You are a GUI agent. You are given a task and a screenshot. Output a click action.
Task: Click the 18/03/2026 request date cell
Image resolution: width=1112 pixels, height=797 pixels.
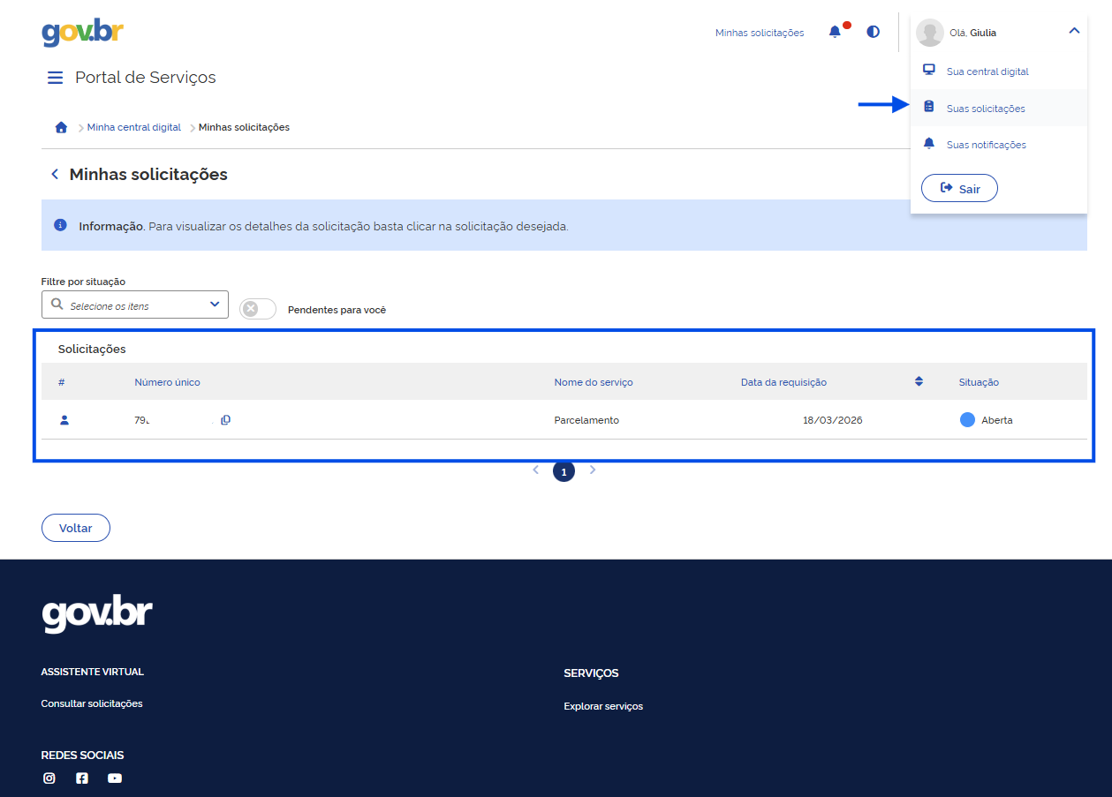(x=832, y=420)
